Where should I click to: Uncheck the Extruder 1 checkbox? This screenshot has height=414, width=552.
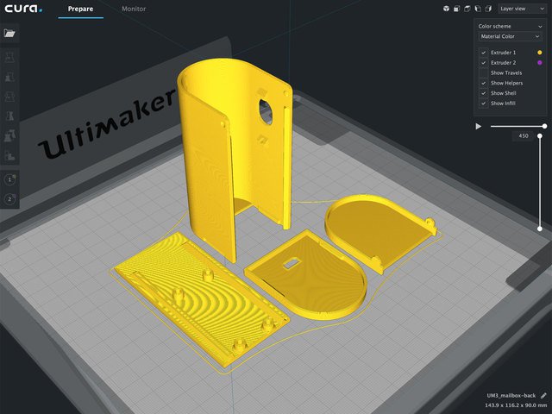pyautogui.click(x=483, y=53)
